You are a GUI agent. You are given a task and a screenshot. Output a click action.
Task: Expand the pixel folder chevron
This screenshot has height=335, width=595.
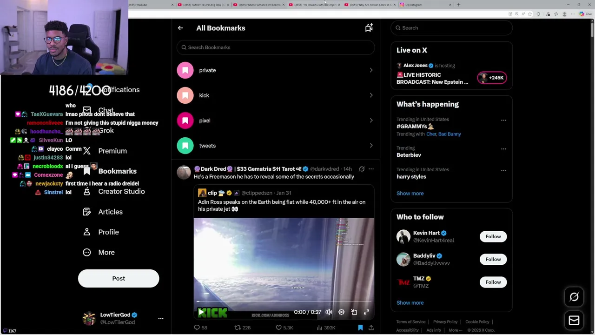371,121
